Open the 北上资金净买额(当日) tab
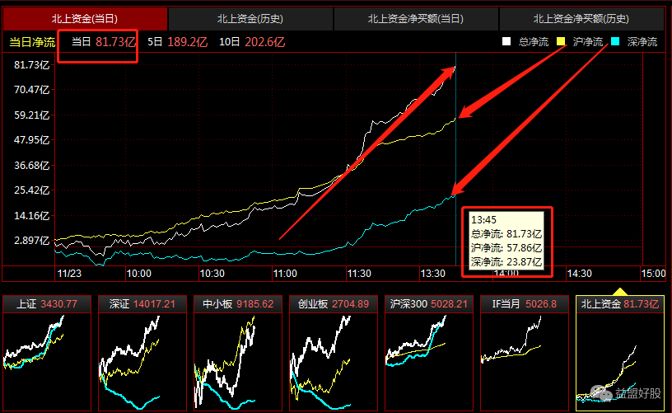Screen dimensions: 672x413 pyautogui.click(x=416, y=18)
